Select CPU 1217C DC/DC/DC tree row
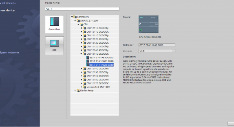Screen dimensions: 234x127 [94, 83]
